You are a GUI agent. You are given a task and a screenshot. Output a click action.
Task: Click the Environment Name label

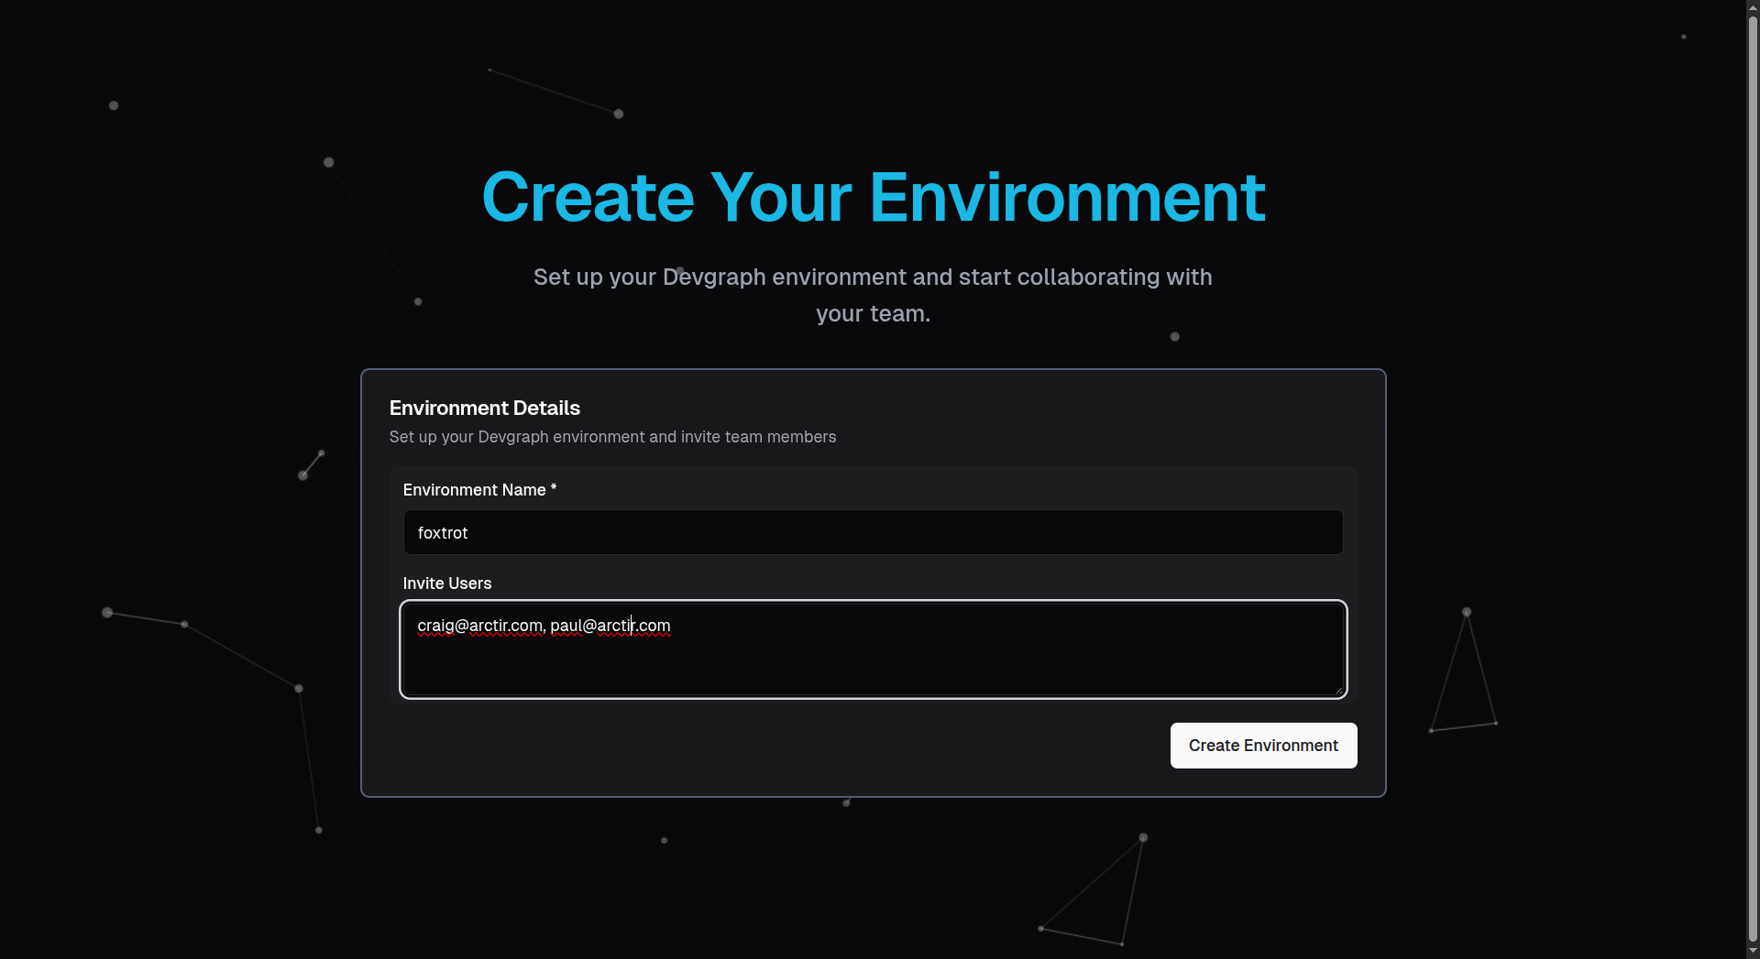[x=478, y=490]
